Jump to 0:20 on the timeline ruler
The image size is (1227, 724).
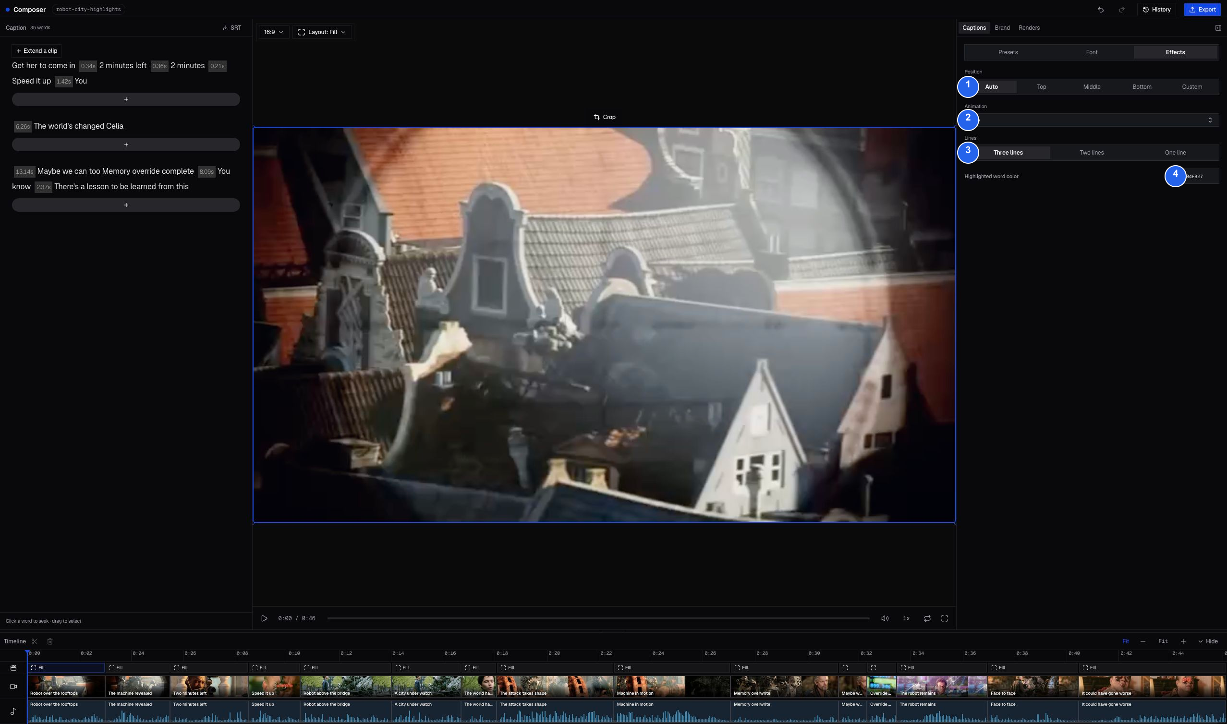click(554, 654)
